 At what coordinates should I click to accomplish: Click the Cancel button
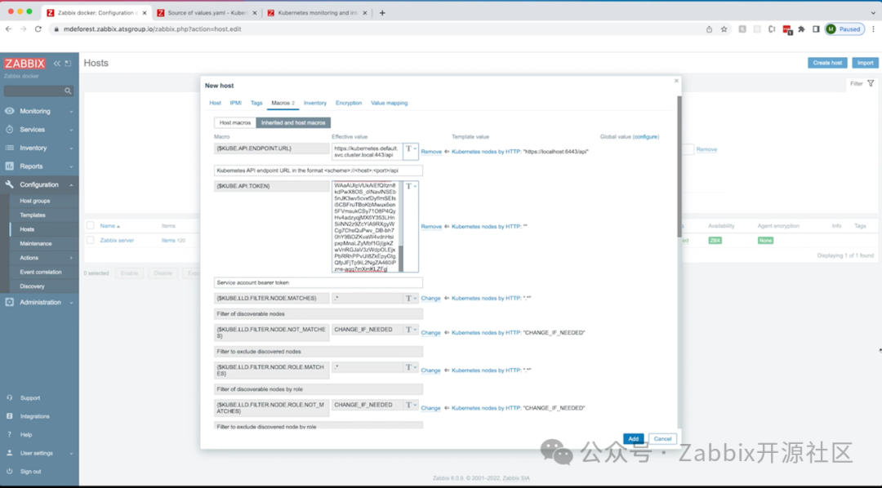662,439
